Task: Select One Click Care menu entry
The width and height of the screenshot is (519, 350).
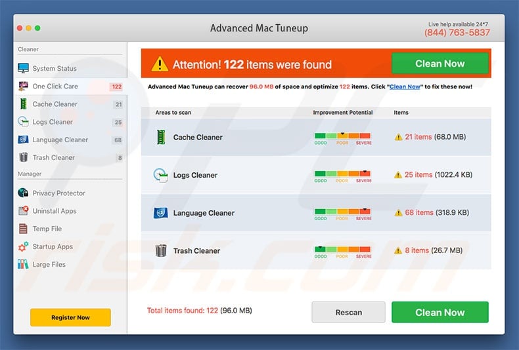Action: tap(71, 86)
